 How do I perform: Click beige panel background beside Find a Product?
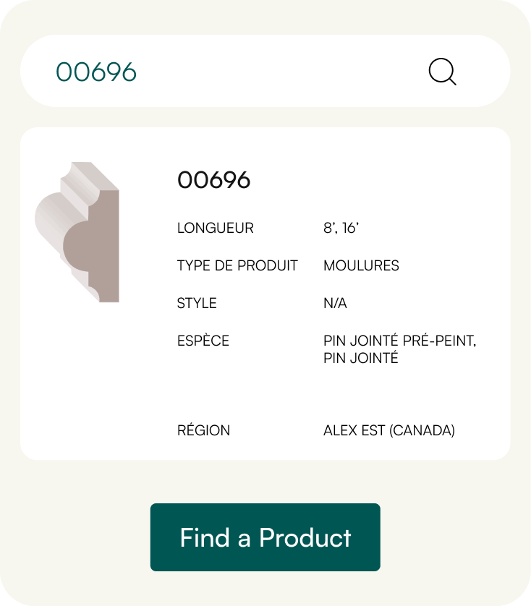pyautogui.click(x=449, y=537)
